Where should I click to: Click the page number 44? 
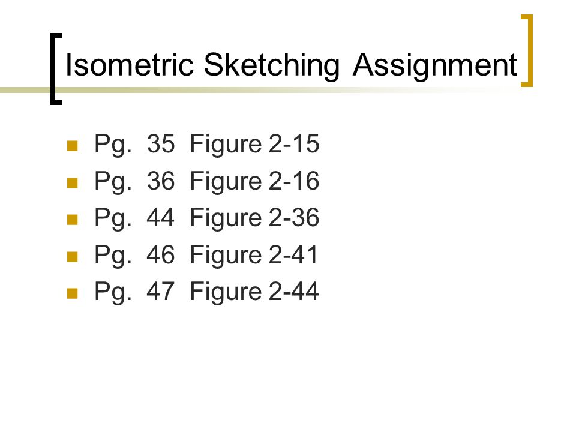click(161, 217)
